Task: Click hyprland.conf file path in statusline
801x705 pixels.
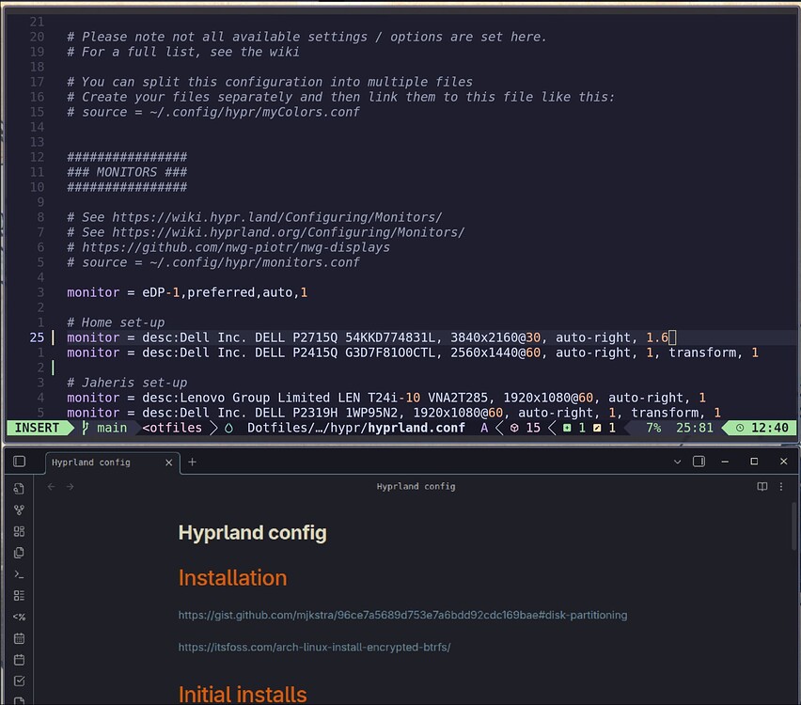Action: point(356,428)
